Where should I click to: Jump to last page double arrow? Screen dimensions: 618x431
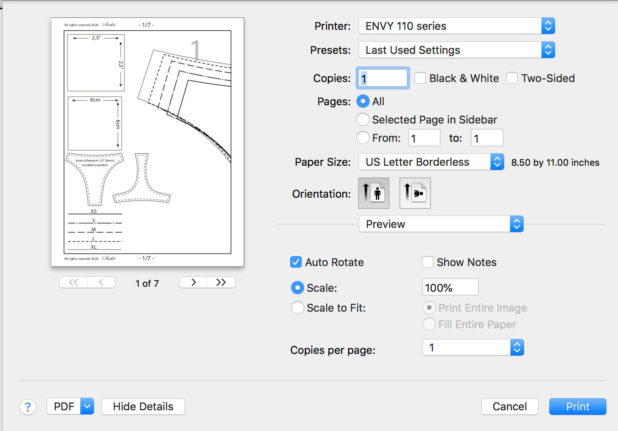tap(221, 282)
